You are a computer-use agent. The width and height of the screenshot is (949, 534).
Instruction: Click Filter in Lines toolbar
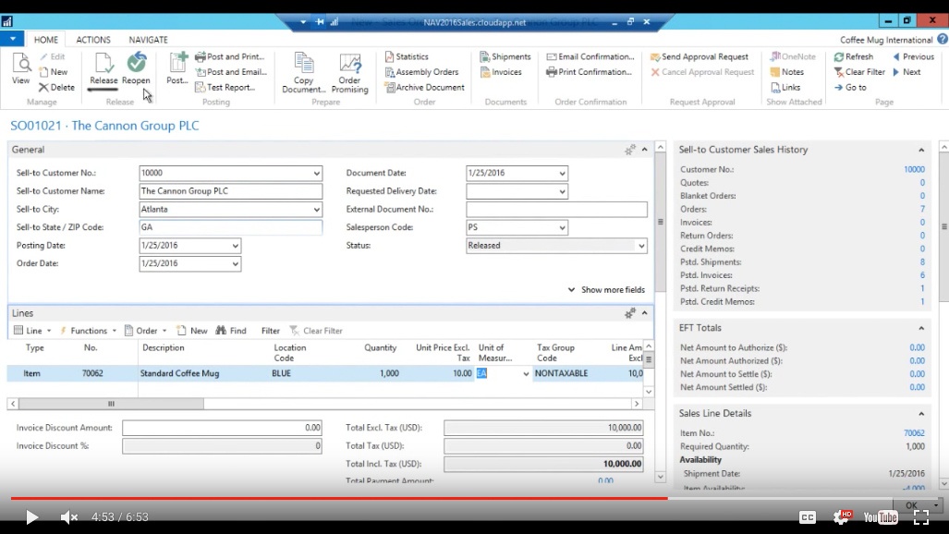point(271,331)
